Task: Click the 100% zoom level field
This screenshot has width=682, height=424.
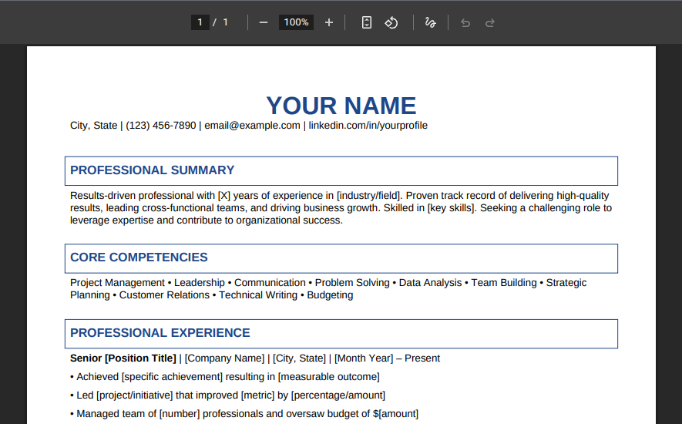Action: click(296, 22)
